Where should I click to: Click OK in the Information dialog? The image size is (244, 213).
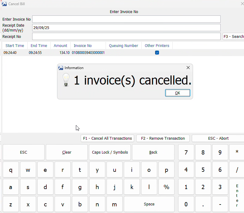(178, 93)
